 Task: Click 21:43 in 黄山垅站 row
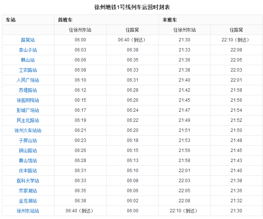pos(237,161)
